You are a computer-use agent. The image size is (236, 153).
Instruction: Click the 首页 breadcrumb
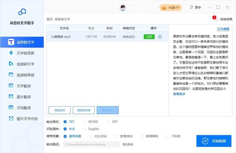(50, 19)
